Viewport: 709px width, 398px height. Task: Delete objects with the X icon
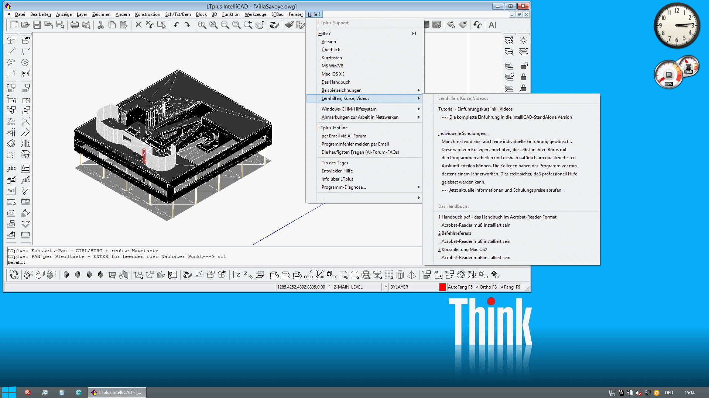point(138,25)
